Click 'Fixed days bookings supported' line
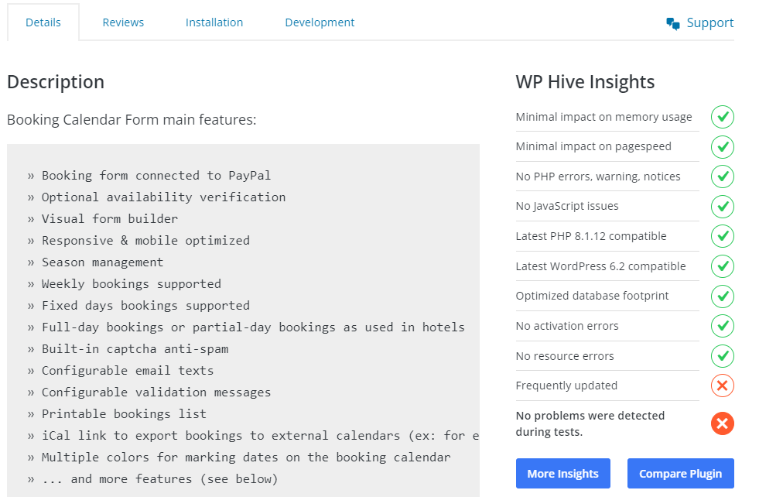Viewport: 759px width, 497px height. (138, 306)
